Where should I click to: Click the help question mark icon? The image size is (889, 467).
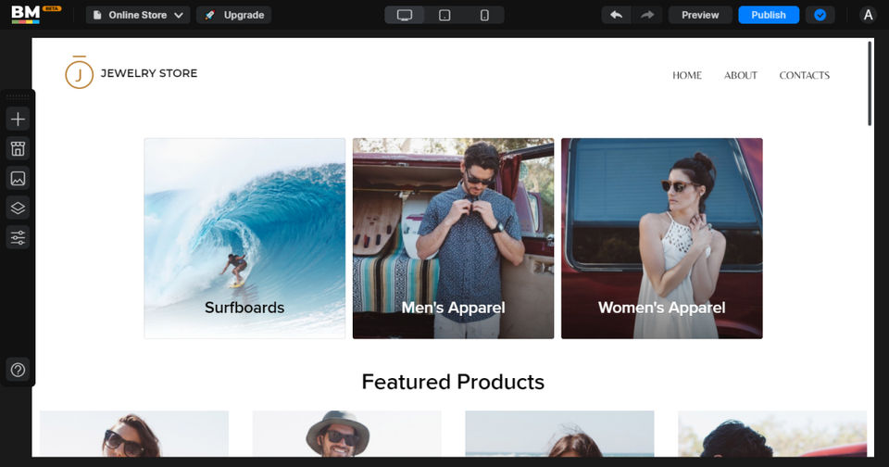[x=18, y=370]
